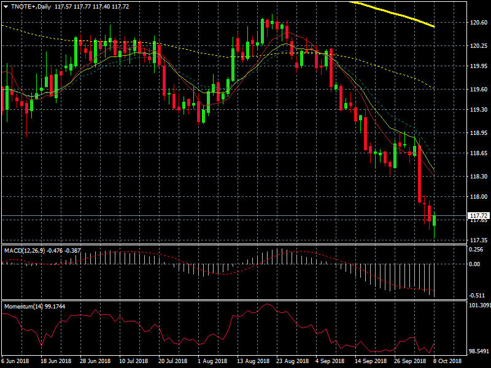Click the last green candlestick on chart
This screenshot has height=368, width=491.
click(x=434, y=221)
